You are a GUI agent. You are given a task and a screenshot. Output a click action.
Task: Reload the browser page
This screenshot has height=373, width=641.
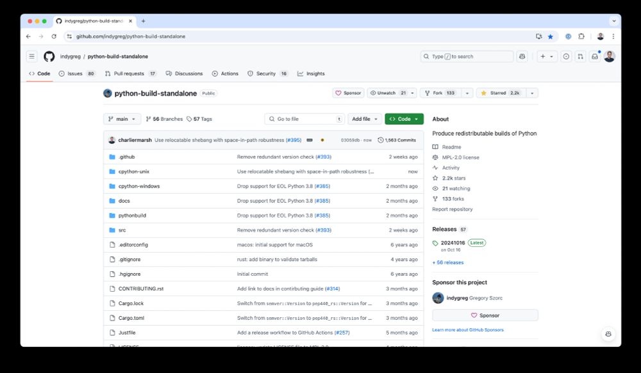(x=54, y=36)
